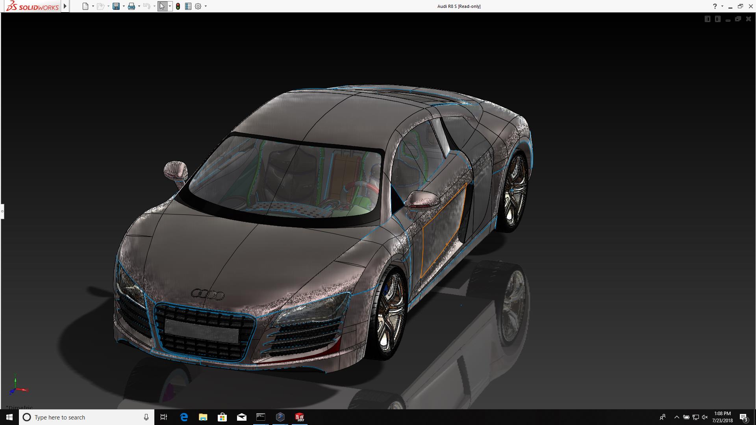Open the left panel collapse handle
The width and height of the screenshot is (756, 425).
[2, 211]
